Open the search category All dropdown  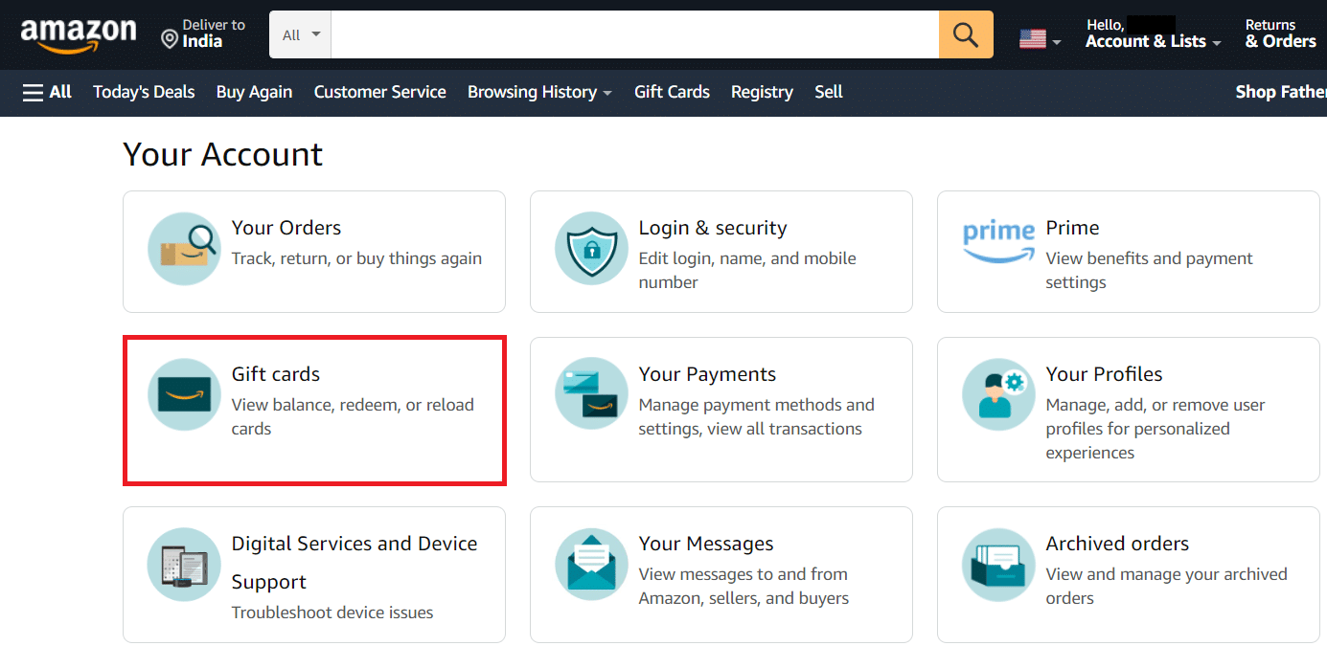(x=301, y=34)
